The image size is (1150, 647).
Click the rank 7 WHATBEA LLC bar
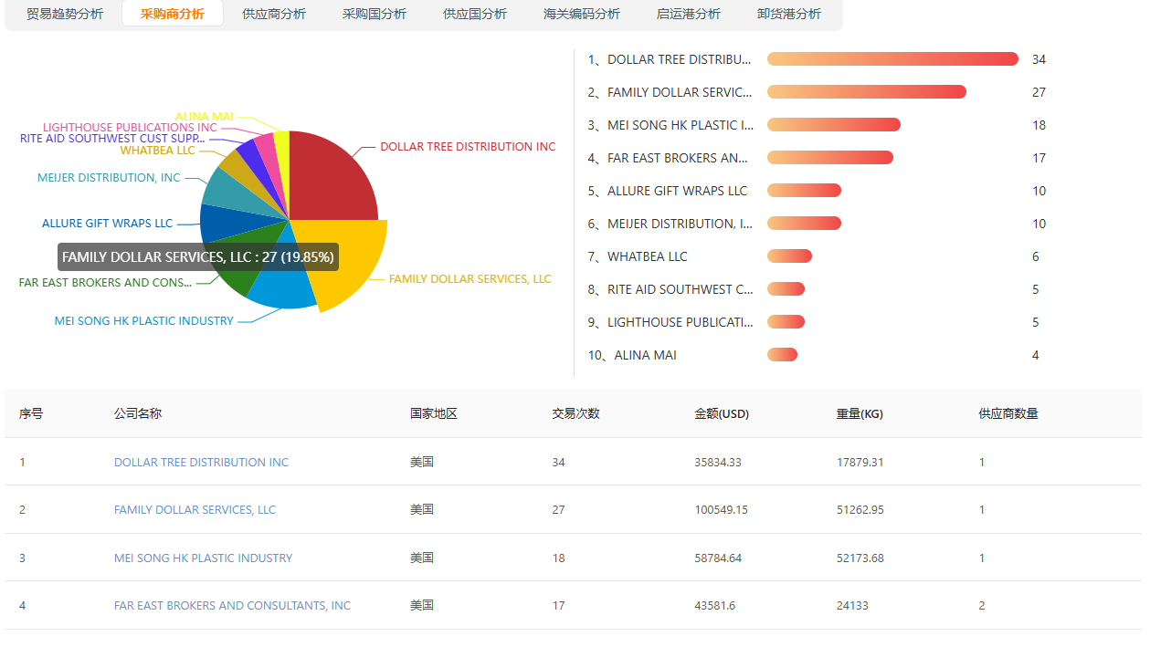click(789, 256)
